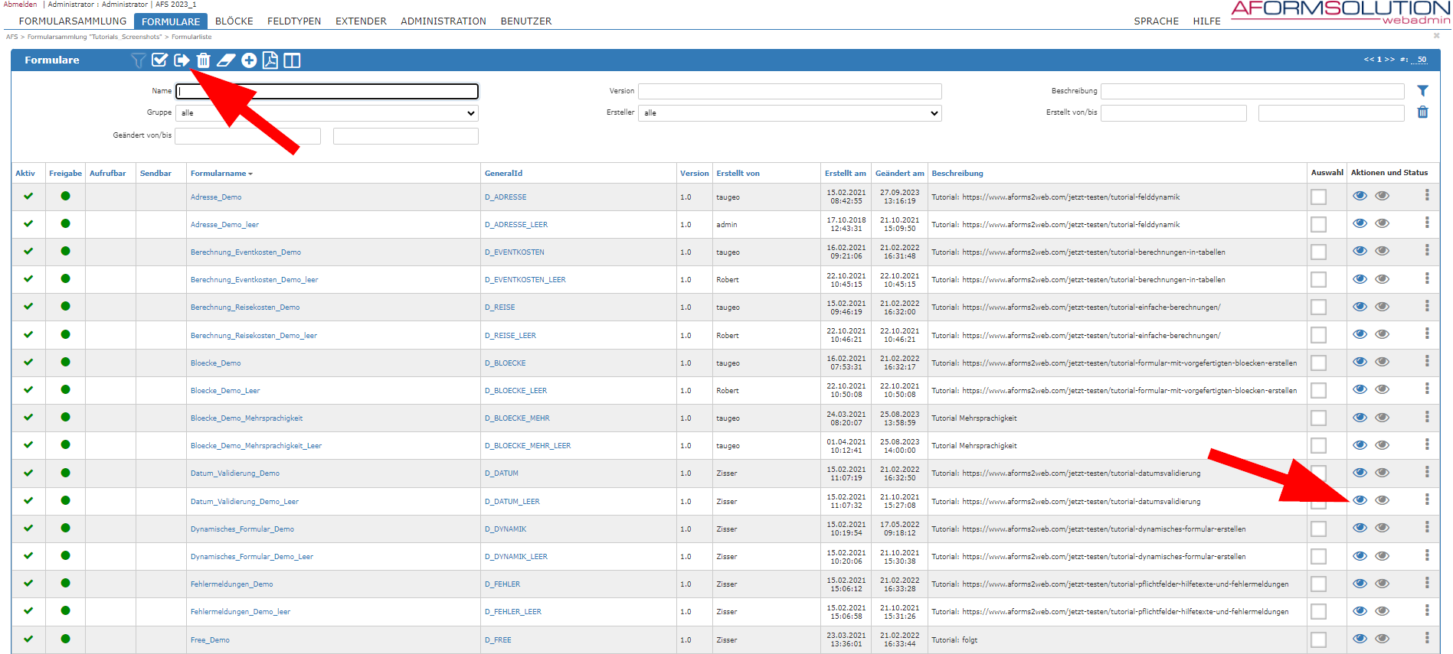Open grey eye preview for Adresse_Demo
The width and height of the screenshot is (1453, 654).
point(1382,196)
